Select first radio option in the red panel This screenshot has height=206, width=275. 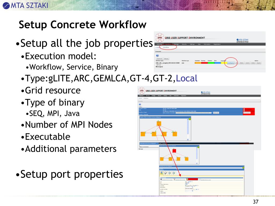point(244,109)
